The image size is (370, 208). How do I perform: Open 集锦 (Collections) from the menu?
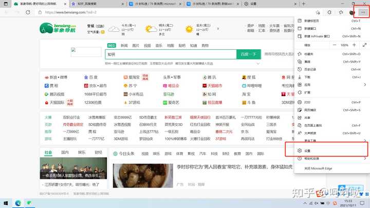point(332,62)
